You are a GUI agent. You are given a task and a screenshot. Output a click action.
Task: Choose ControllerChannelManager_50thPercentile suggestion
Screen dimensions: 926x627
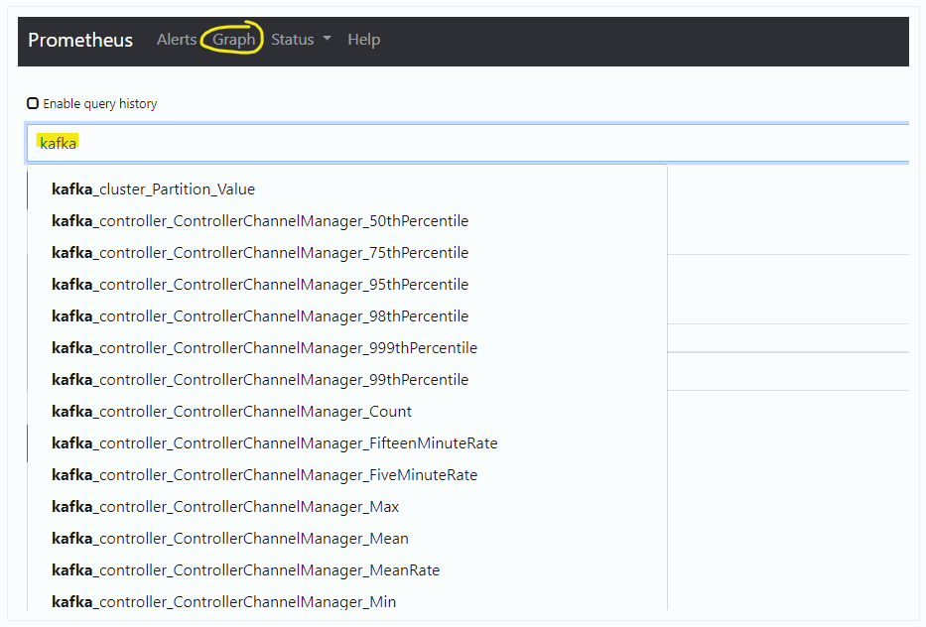click(347, 221)
